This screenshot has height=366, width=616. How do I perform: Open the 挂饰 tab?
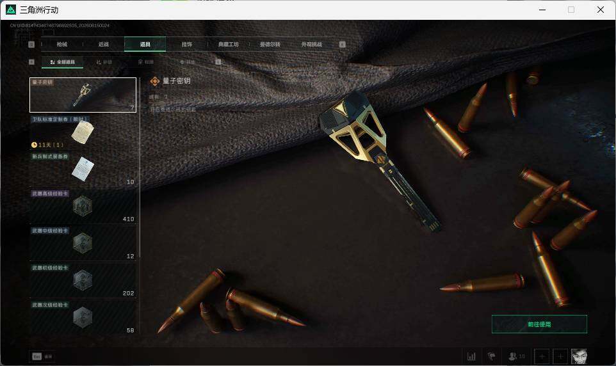coord(186,44)
